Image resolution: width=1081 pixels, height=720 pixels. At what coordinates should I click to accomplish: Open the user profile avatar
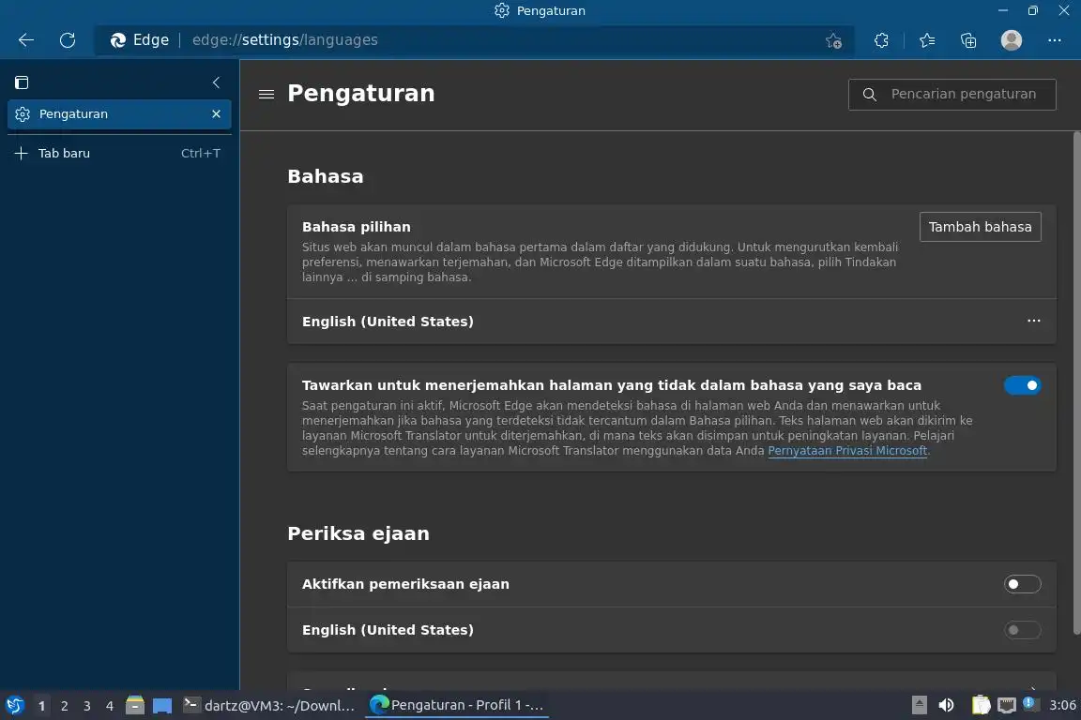coord(1012,40)
